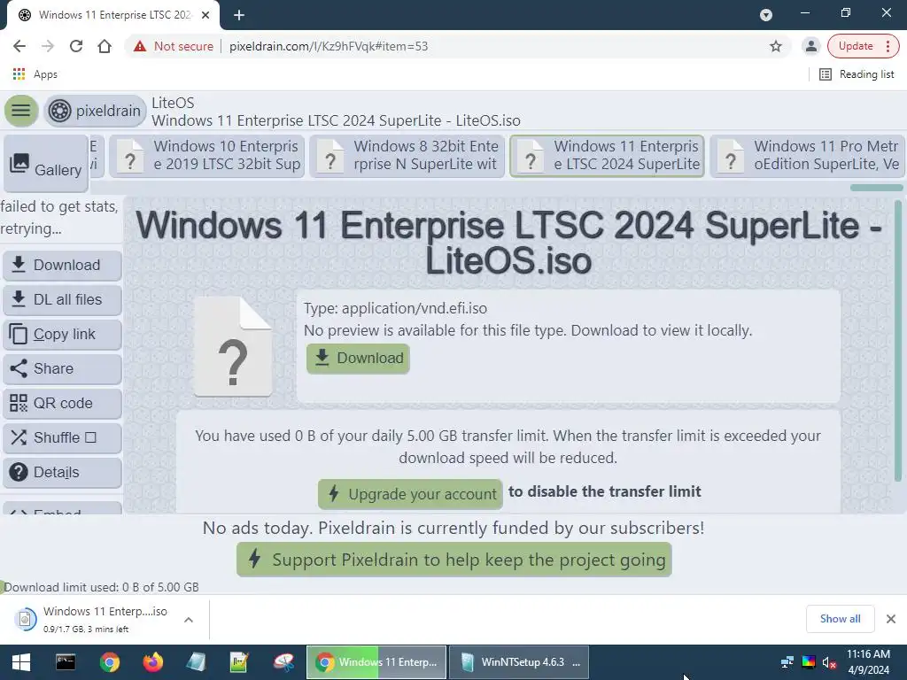
Task: Open the taskbar clock and date
Action: (868, 662)
